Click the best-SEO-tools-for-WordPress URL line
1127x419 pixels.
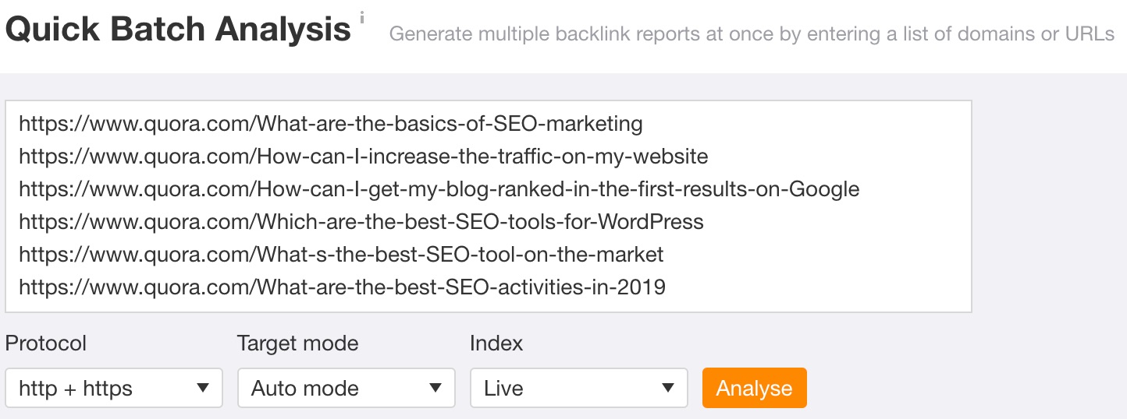[361, 222]
